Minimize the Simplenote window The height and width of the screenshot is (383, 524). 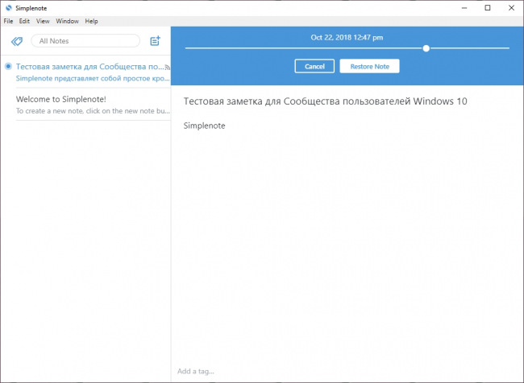(464, 8)
